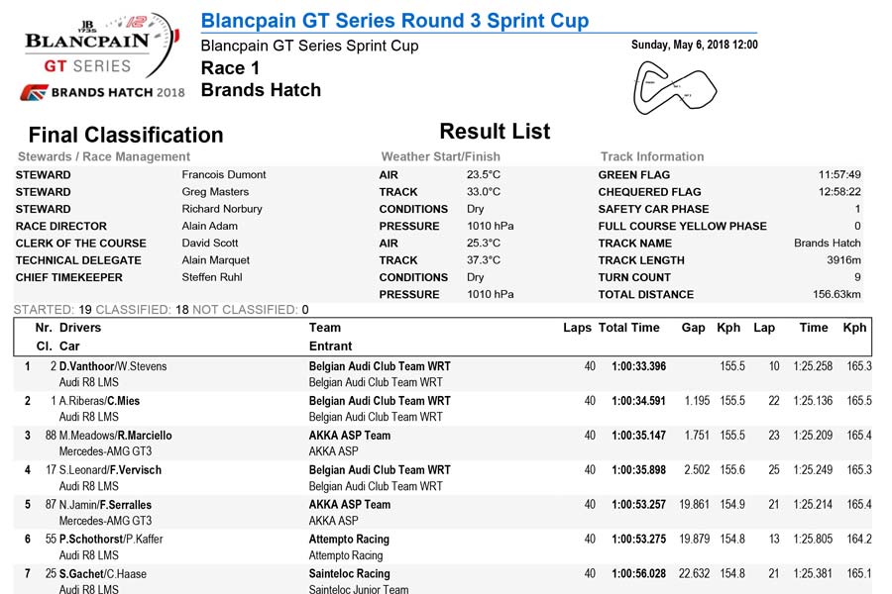Select the D.Vanthoor/W.Stevens driver entry
The image size is (892, 594).
coord(113,366)
